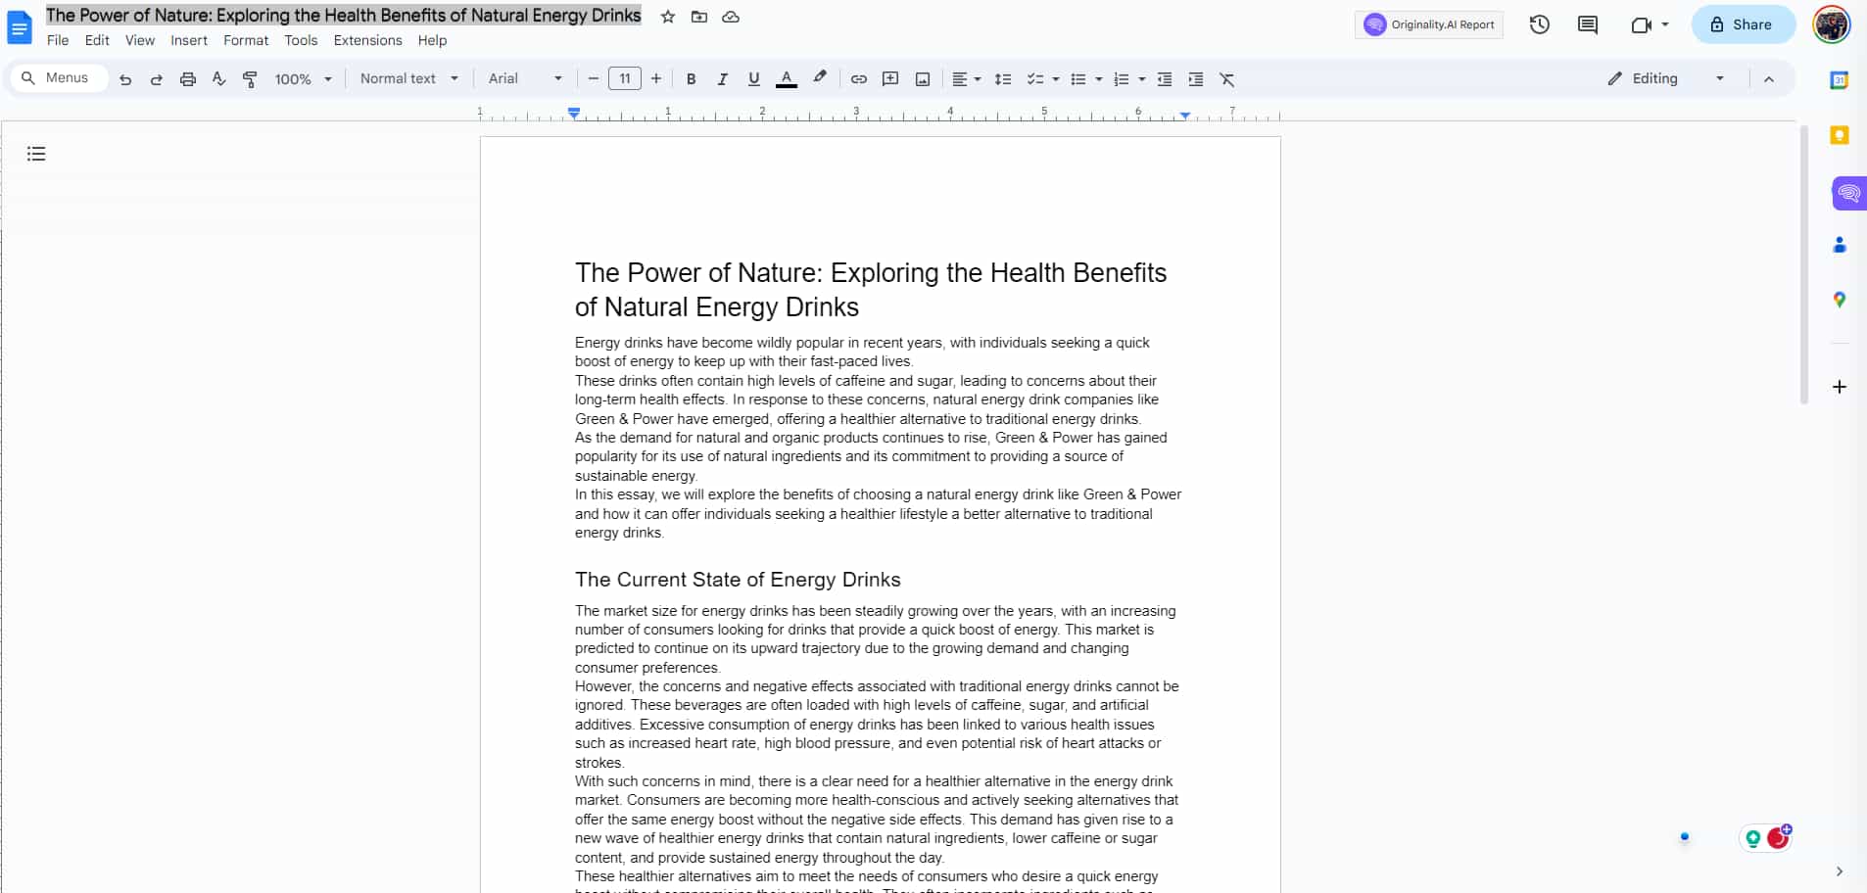Add a comment

click(x=890, y=79)
